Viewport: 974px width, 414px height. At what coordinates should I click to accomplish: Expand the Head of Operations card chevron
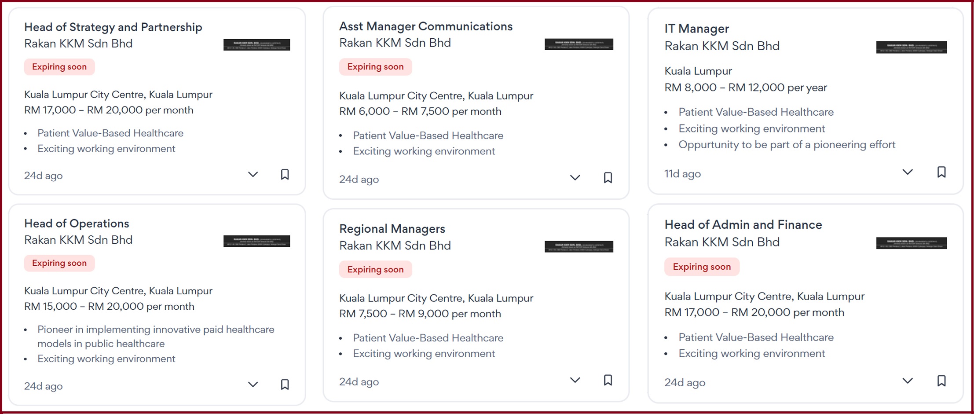[253, 385]
